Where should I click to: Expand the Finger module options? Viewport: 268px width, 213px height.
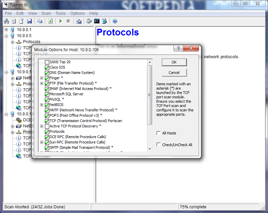pyautogui.click(x=42, y=78)
